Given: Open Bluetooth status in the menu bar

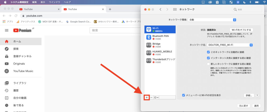Looking at the screenshot, I should (250, 2).
